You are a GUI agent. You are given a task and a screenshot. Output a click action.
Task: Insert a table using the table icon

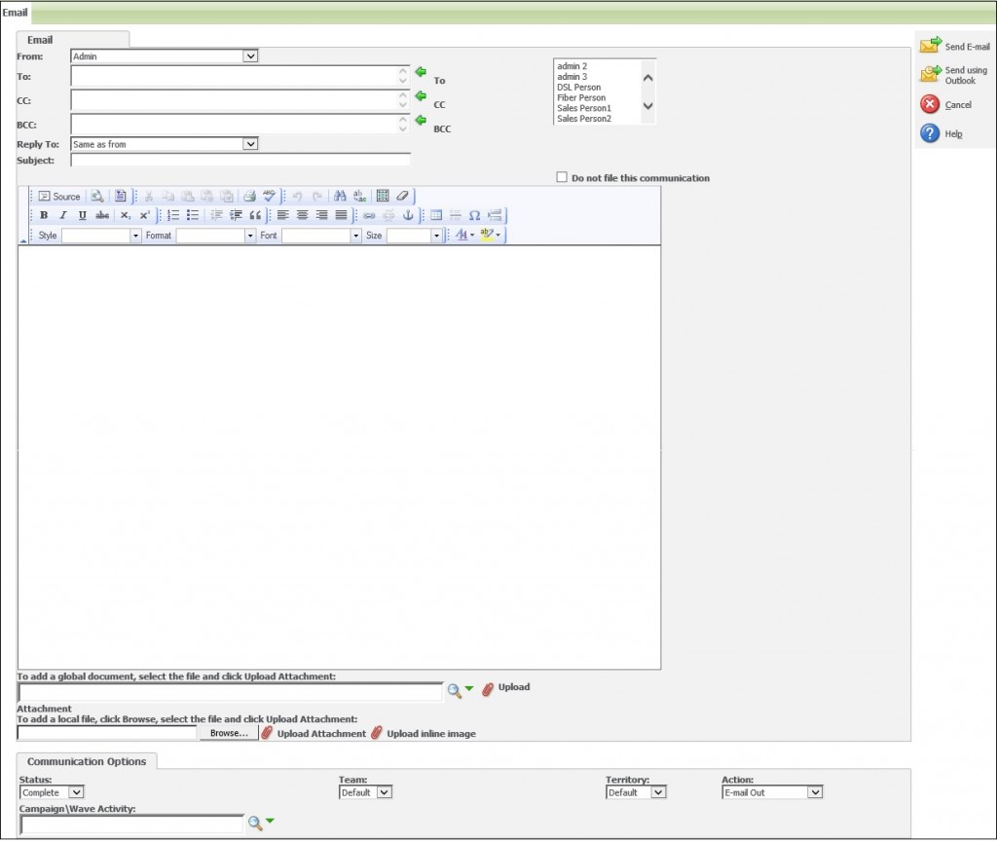(x=436, y=215)
